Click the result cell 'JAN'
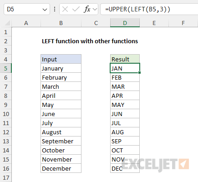198x182 pixels. point(125,68)
